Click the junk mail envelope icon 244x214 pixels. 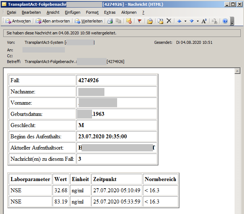coord(129,21)
